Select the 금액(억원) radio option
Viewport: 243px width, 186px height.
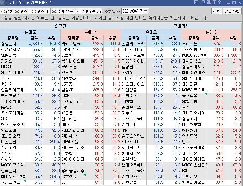pyautogui.click(x=54, y=12)
